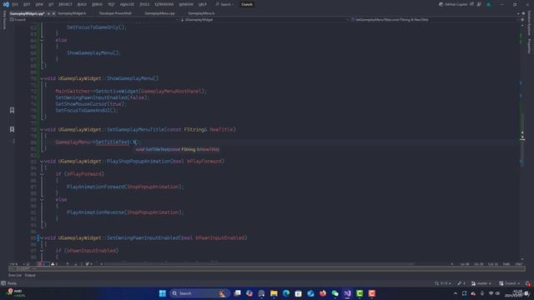Click the warning triangle indicator in editor footer
This screenshot has height=300, width=534.
(53, 264)
